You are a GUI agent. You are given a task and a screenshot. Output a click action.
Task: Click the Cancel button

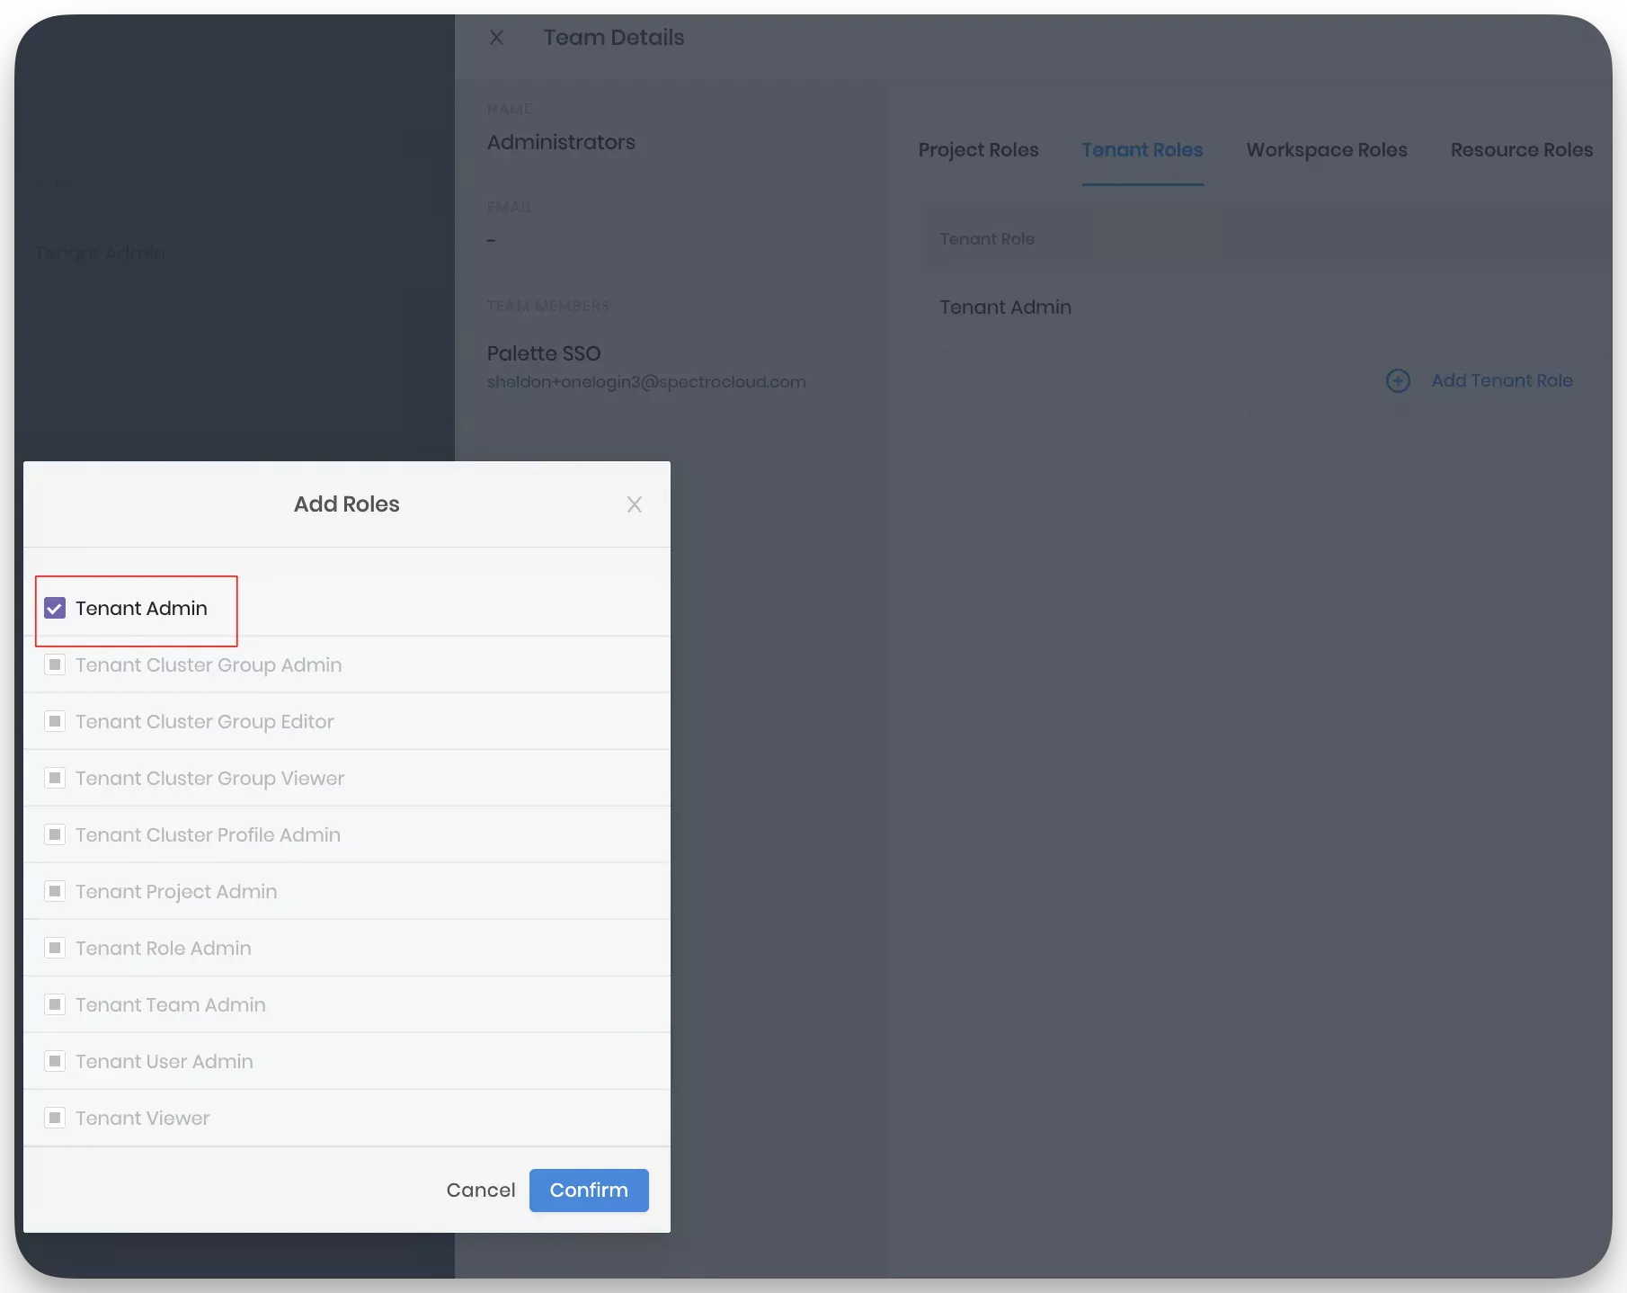(480, 1190)
